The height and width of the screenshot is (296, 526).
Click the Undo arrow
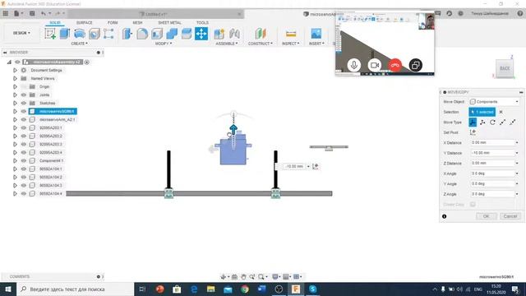coord(44,13)
